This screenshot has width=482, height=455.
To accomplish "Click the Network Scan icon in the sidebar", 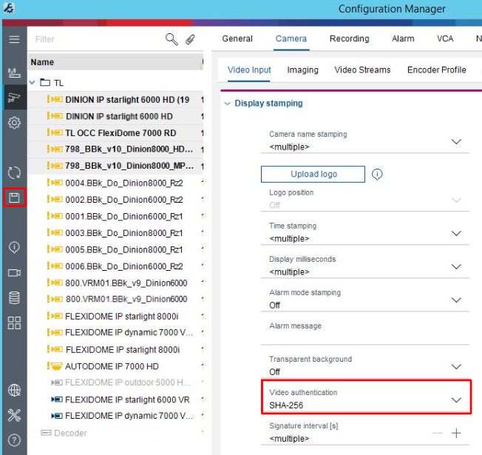I will 14,73.
